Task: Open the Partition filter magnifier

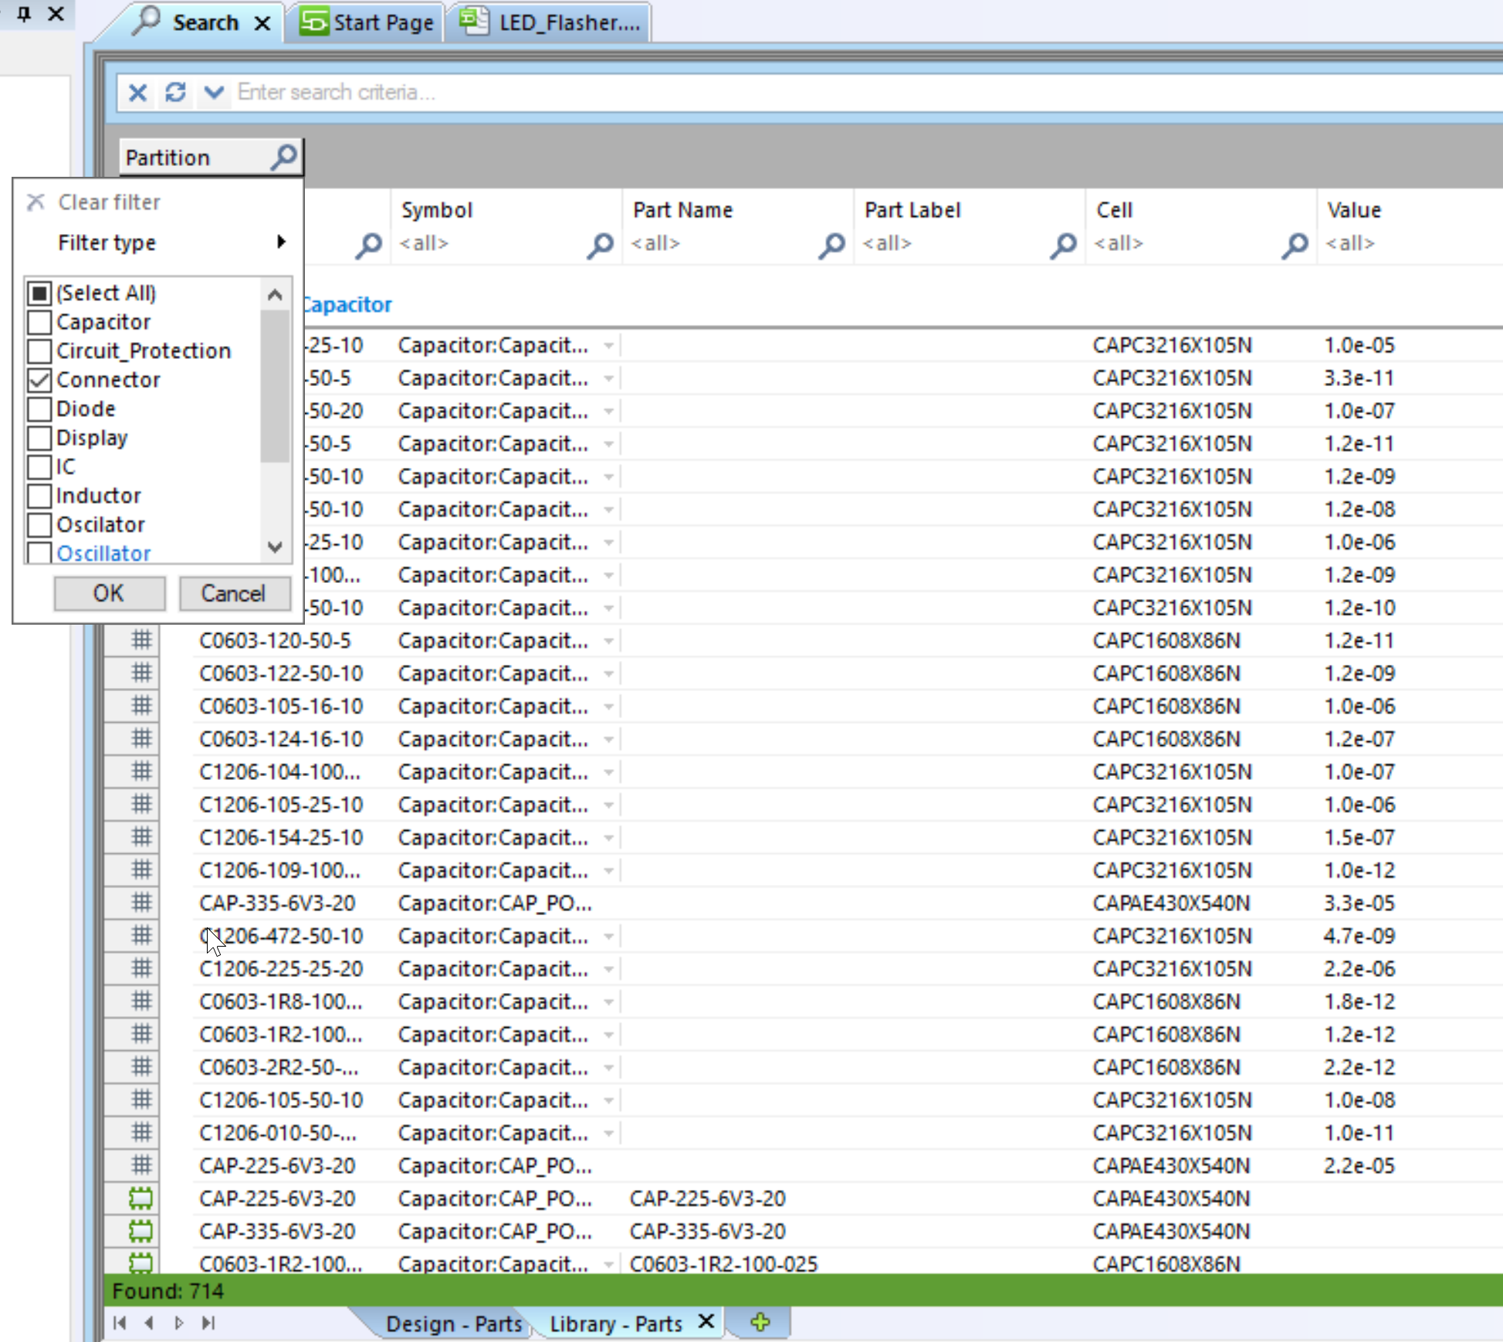Action: pyautogui.click(x=284, y=157)
